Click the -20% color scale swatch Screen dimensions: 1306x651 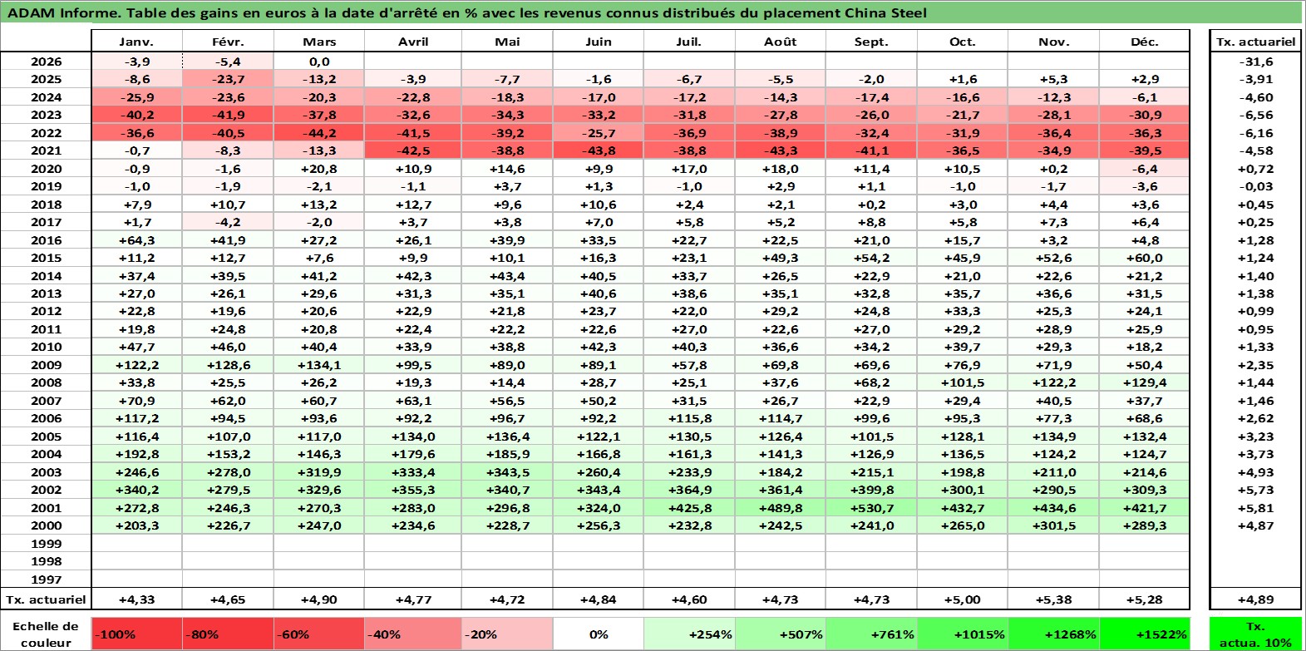507,634
